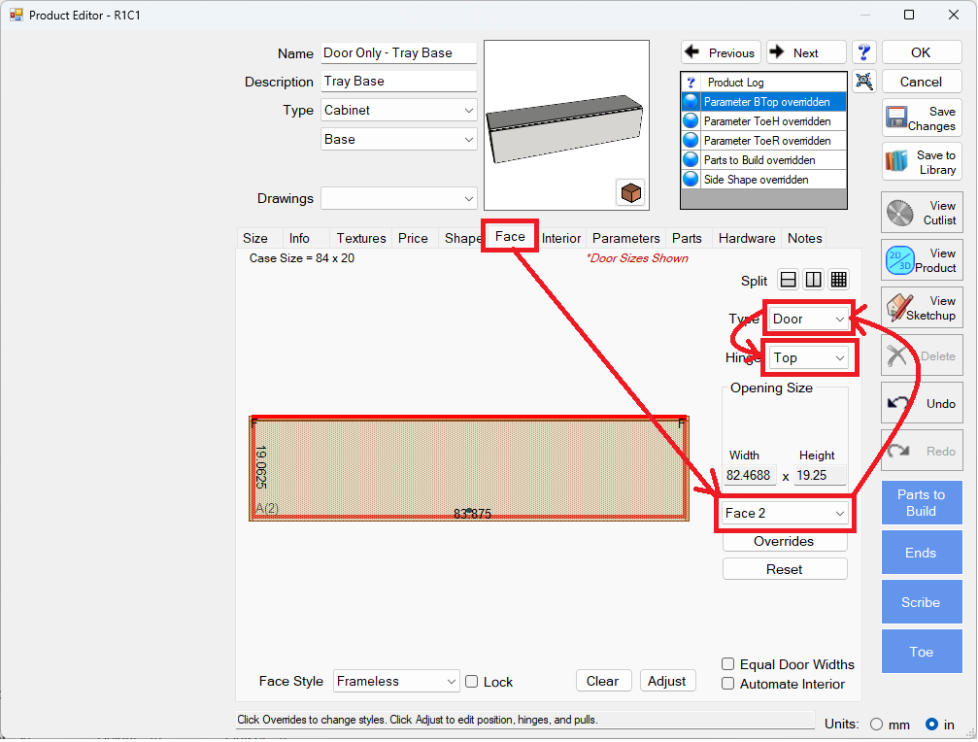978x742 pixels.
Task: Open the Parameters tab
Action: [x=625, y=238]
